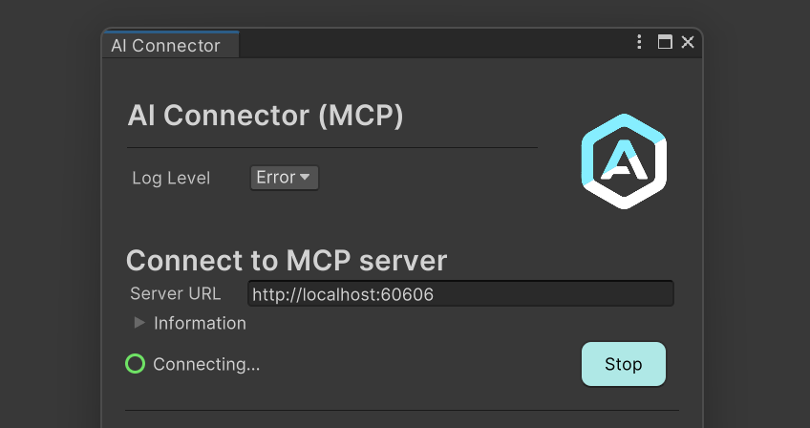The image size is (810, 428).
Task: Click the divider line under the main title
Action: pyautogui.click(x=332, y=148)
